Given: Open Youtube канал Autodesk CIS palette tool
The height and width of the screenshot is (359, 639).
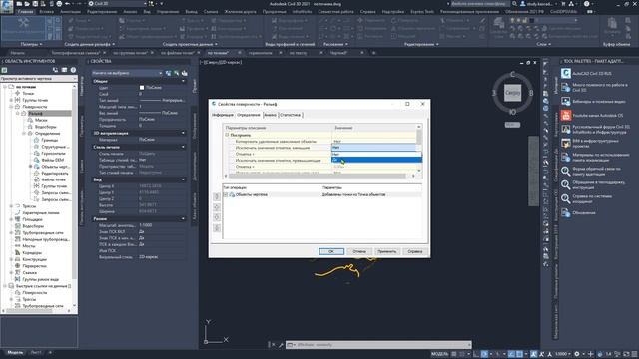Looking at the screenshot, I should pyautogui.click(x=592, y=116).
